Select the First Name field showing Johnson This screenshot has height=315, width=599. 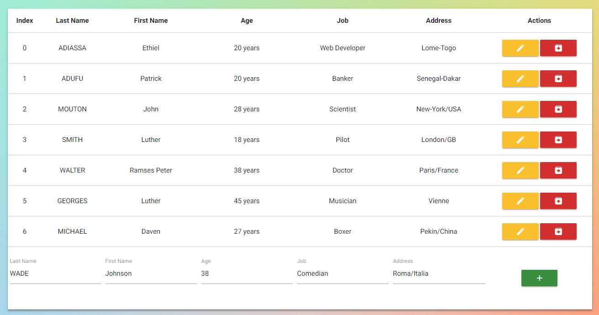click(x=151, y=273)
